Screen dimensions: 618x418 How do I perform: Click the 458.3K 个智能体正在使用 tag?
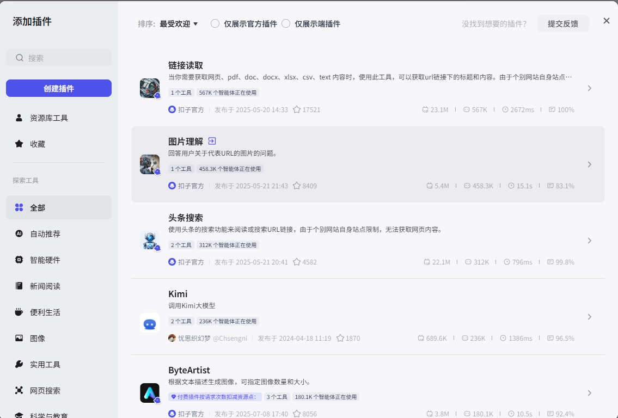click(x=230, y=169)
